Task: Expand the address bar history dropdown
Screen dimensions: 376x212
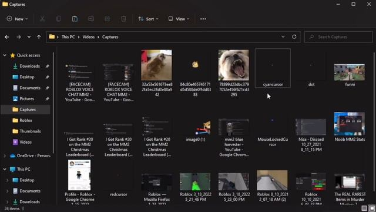Action: 283,37
